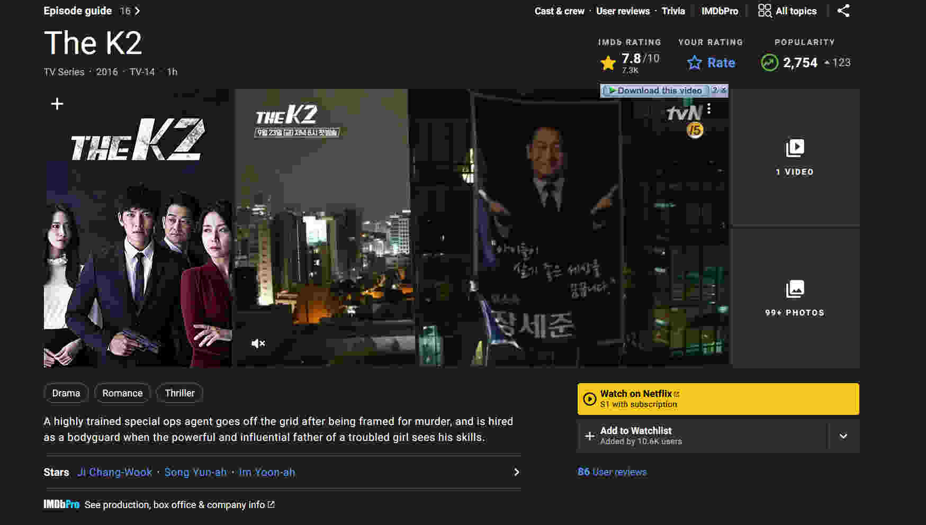This screenshot has width=926, height=525.
Task: Click Add to Watchlist button
Action: [x=703, y=436]
